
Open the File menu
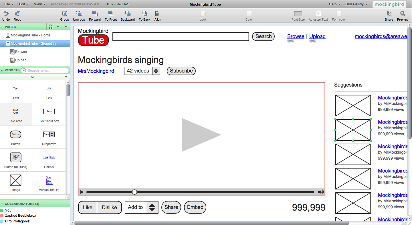tap(9, 4)
